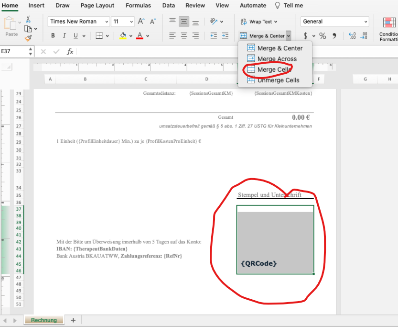This screenshot has width=398, height=327.
Task: Choose Unmerge Cells menu item
Action: click(x=275, y=80)
